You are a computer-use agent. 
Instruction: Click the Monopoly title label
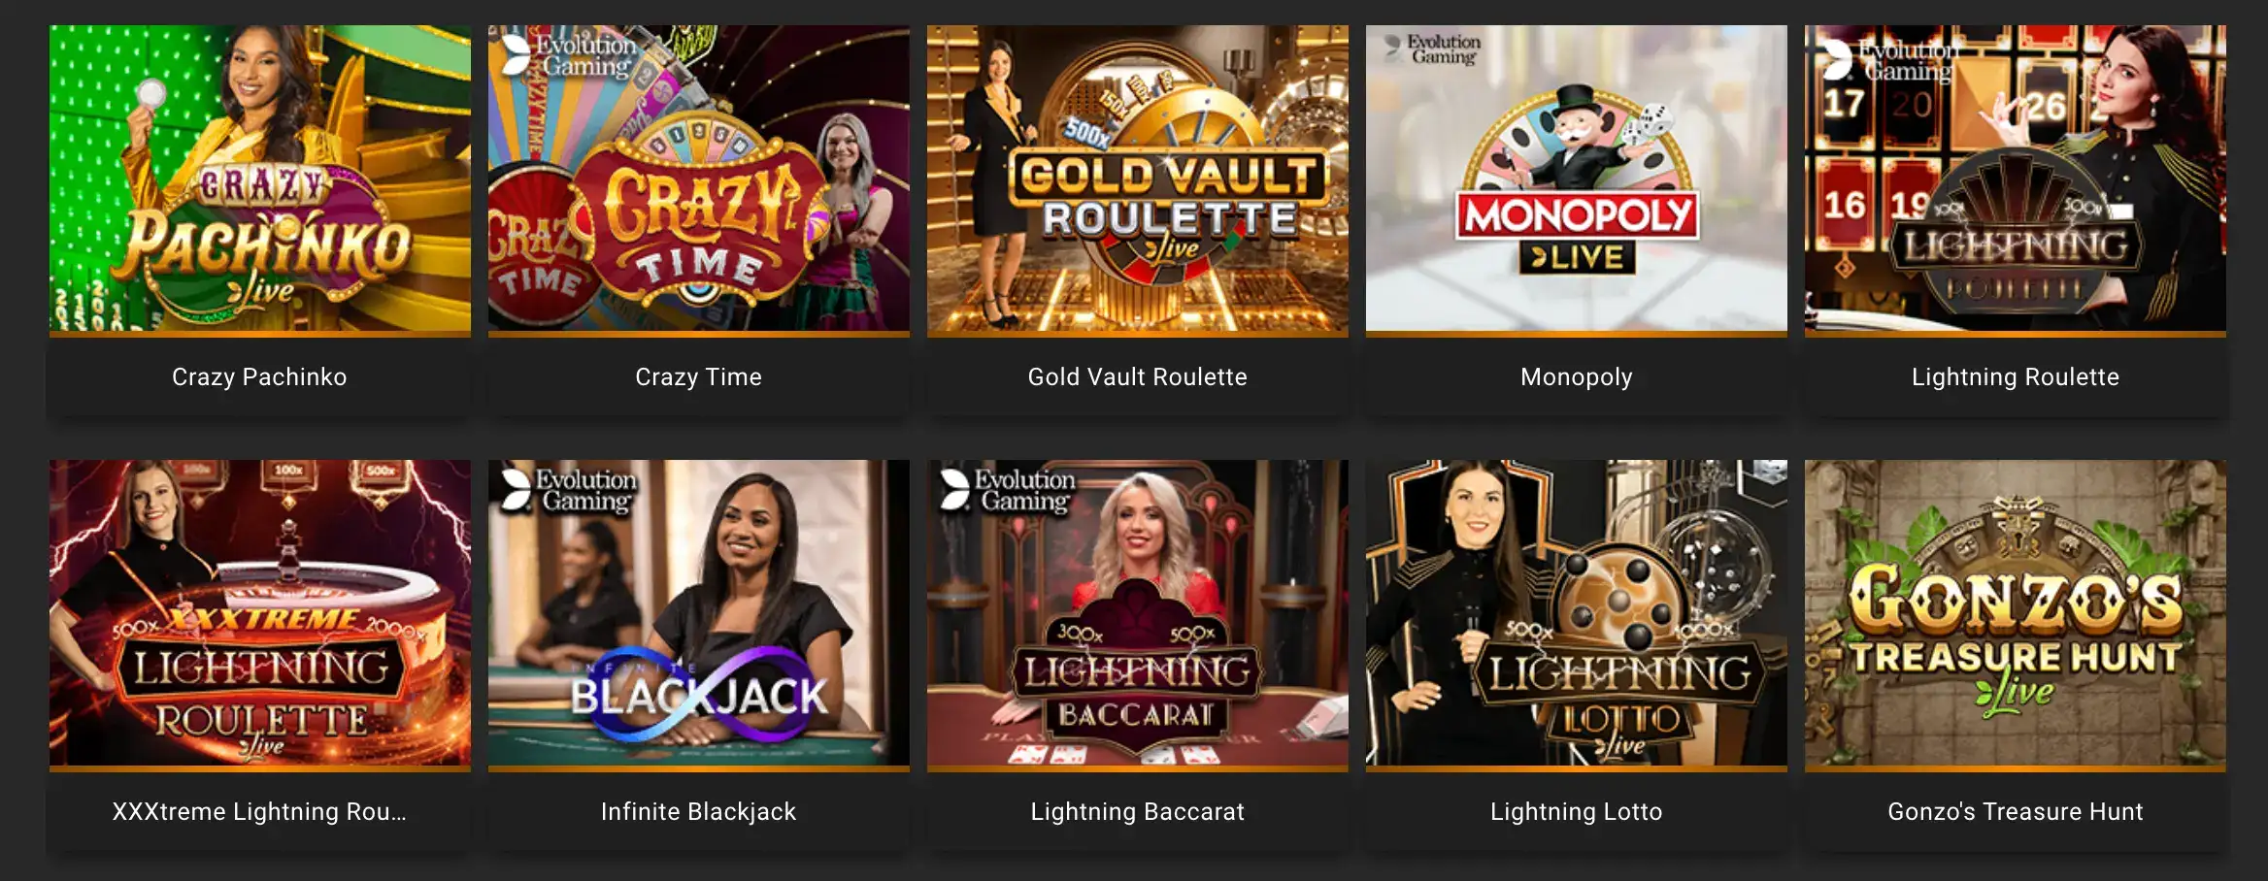[x=1577, y=377]
